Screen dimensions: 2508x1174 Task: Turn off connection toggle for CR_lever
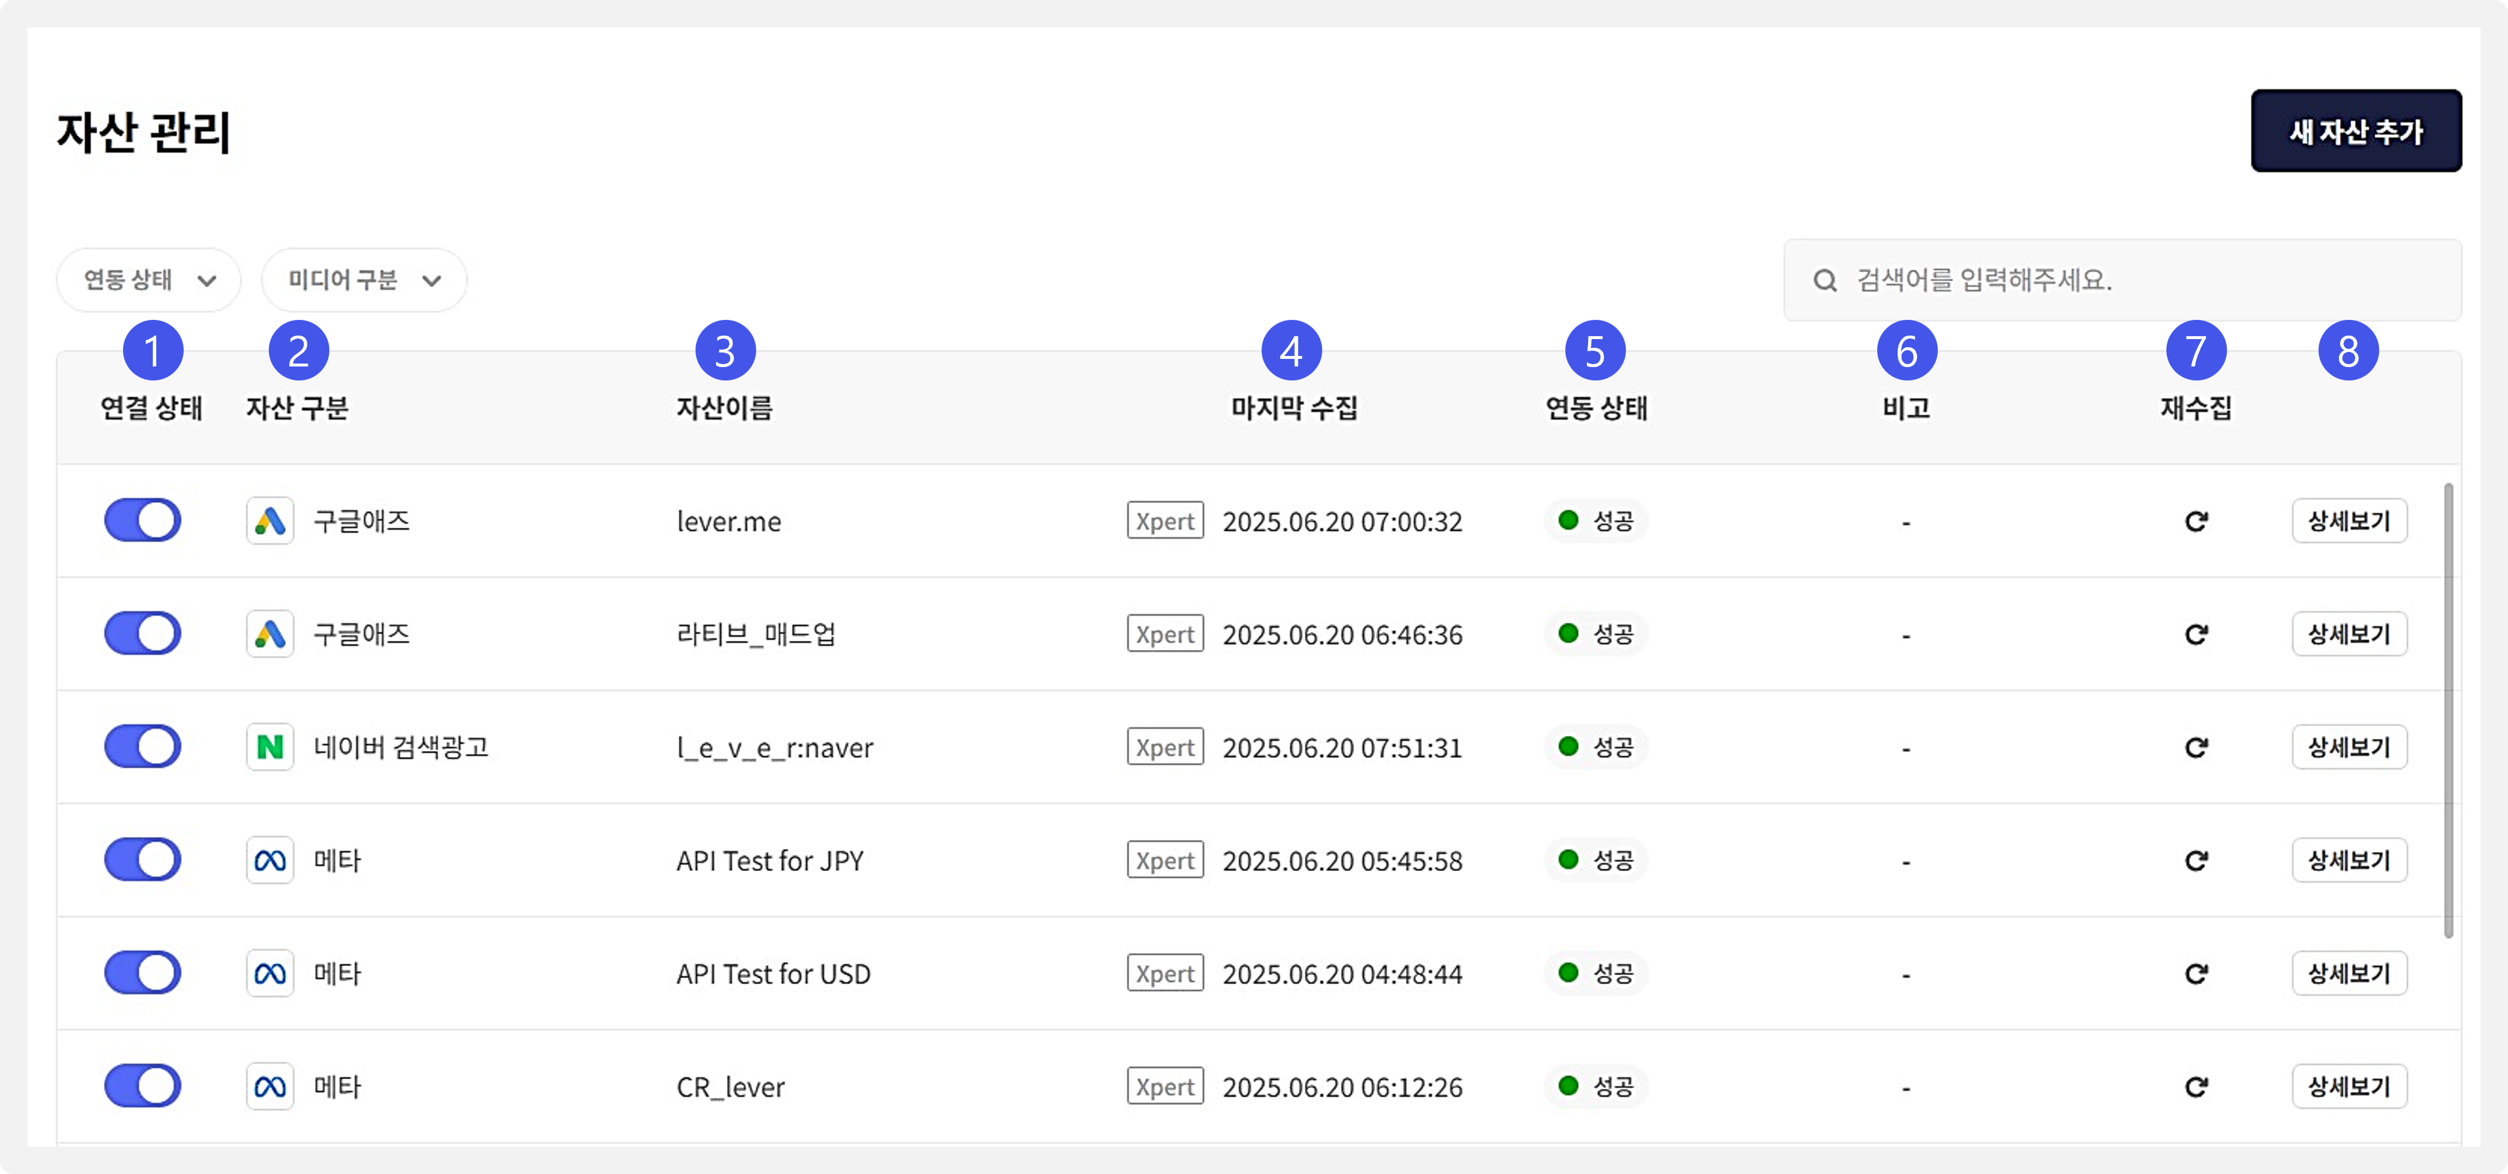[143, 1085]
